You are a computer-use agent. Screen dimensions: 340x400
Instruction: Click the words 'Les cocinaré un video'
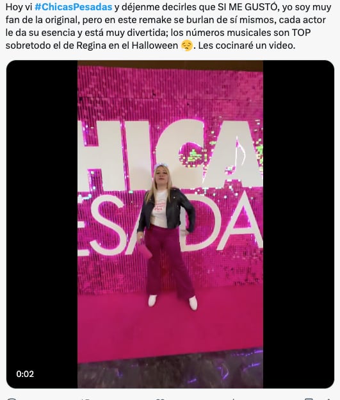[x=247, y=46]
